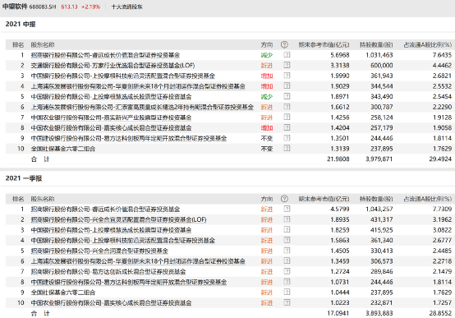The width and height of the screenshot is (455, 318).
Task: Click the help circle icon in 2021 中报 header
Action: [284, 44]
